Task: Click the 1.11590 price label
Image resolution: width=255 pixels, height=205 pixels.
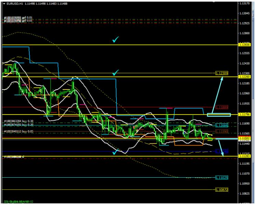Action: click(x=222, y=132)
